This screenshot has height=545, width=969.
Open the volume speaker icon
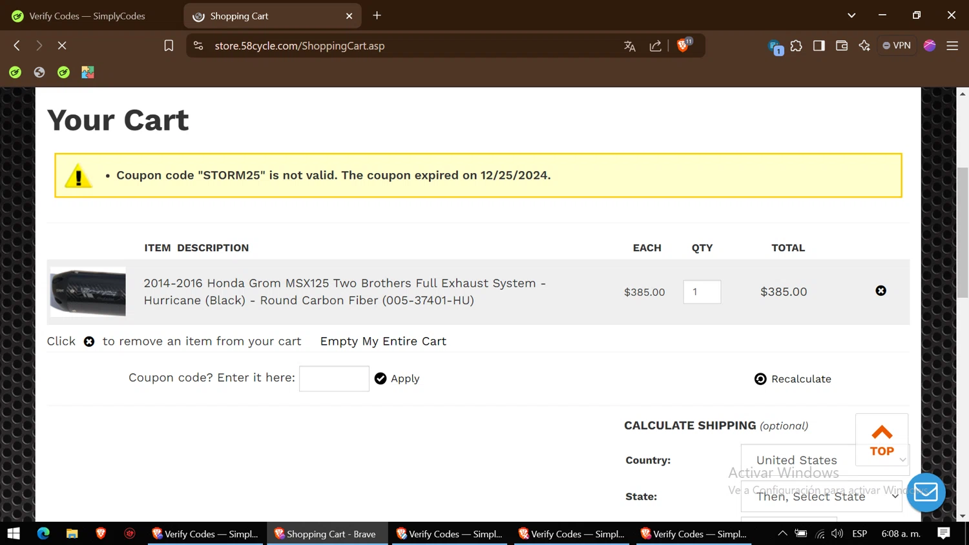(x=837, y=533)
